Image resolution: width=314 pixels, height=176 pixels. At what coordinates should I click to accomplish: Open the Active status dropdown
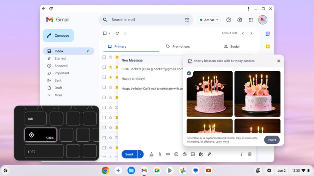point(209,20)
